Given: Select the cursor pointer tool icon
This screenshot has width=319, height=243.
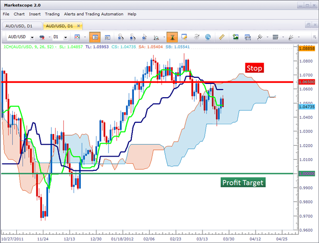Looking at the screenshot, I should pos(144,37).
